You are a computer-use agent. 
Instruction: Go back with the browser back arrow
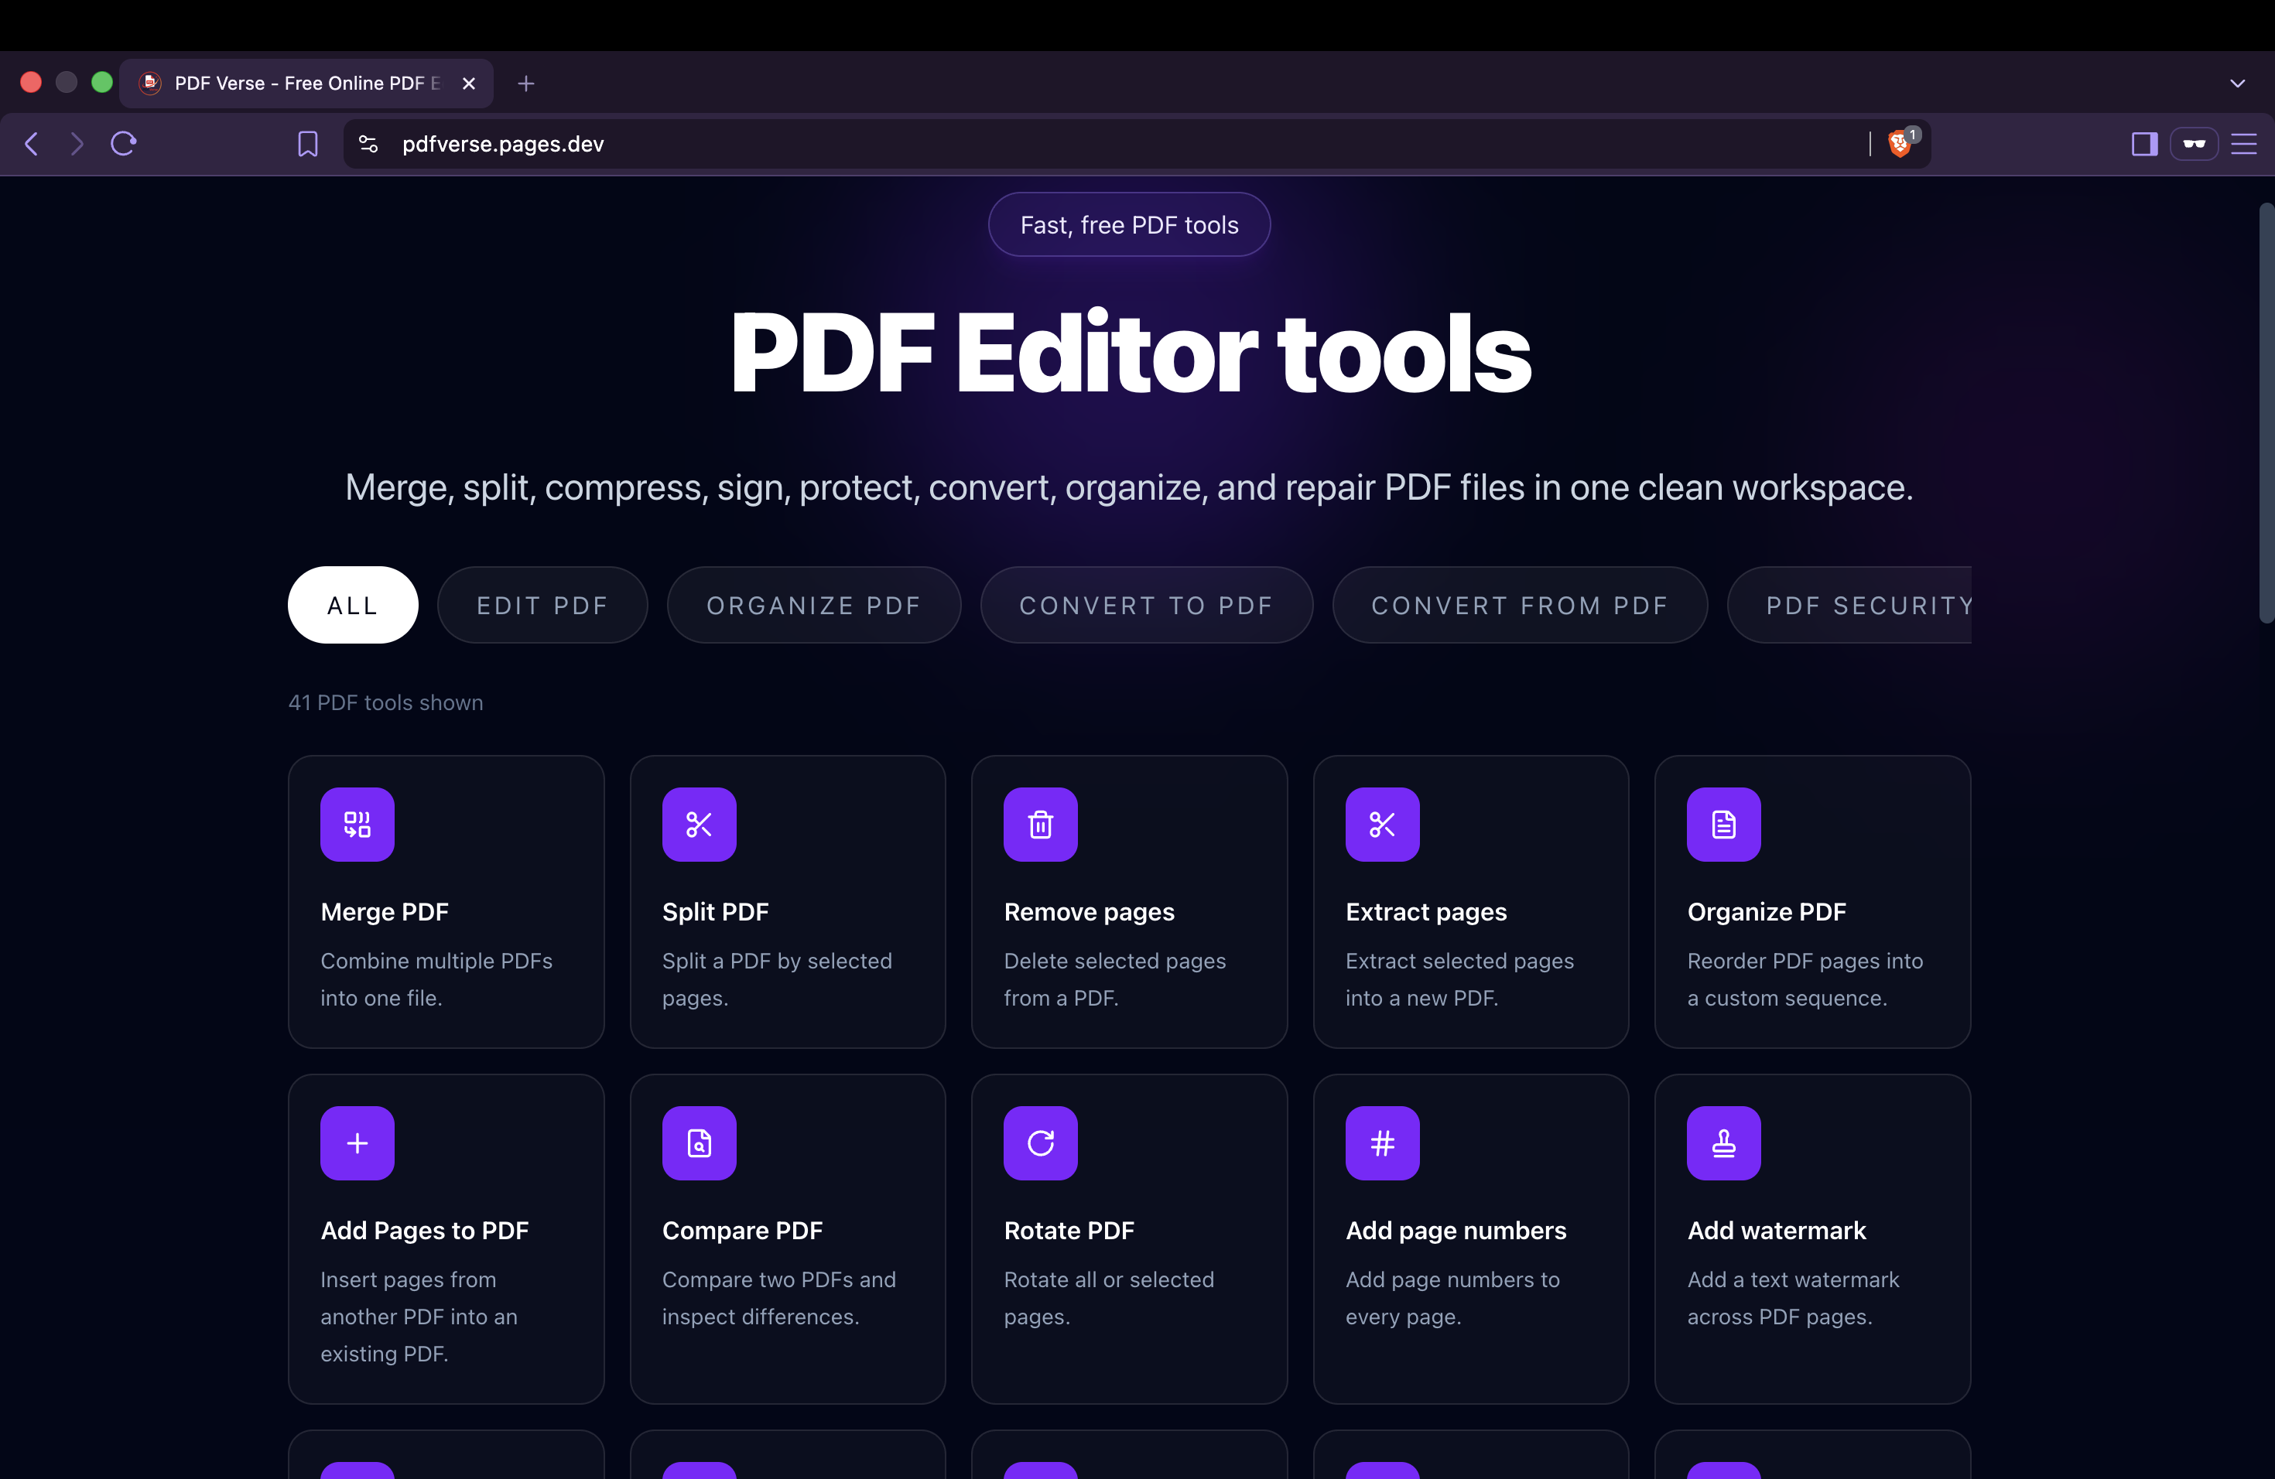point(32,143)
